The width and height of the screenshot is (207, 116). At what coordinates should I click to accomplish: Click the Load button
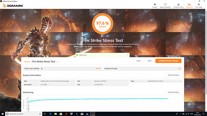pyautogui.click(x=138, y=61)
